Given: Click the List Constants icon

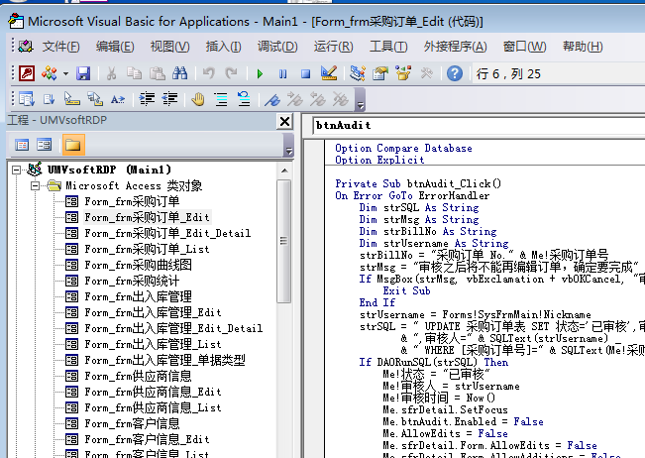Looking at the screenshot, I should (49, 99).
